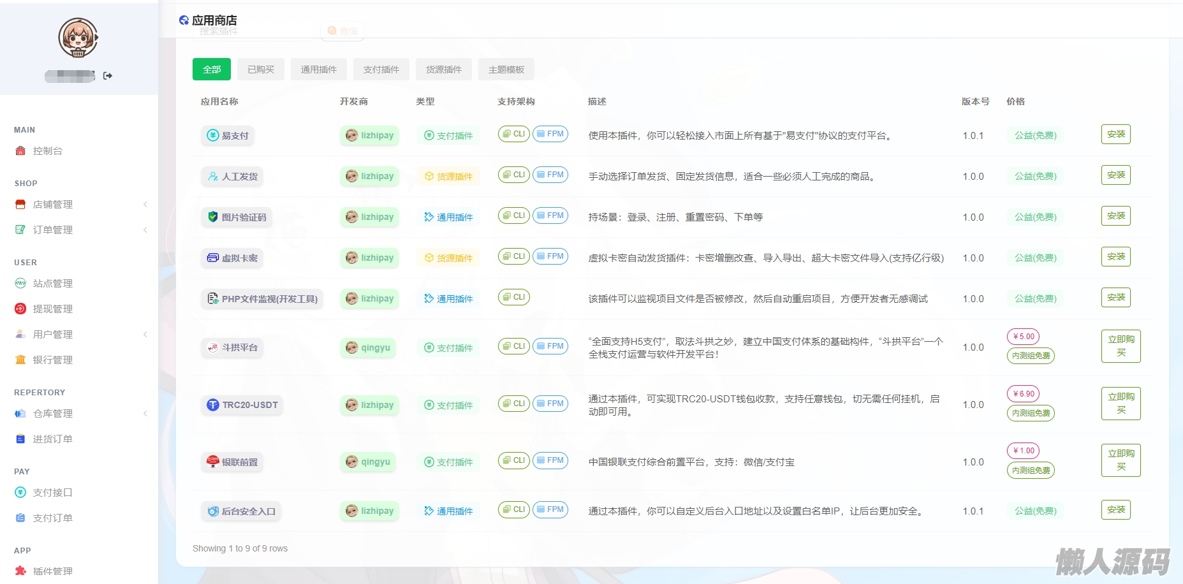This screenshot has width=1183, height=584.
Task: Expand the 仓库管理 submenu arrow
Action: pos(145,414)
